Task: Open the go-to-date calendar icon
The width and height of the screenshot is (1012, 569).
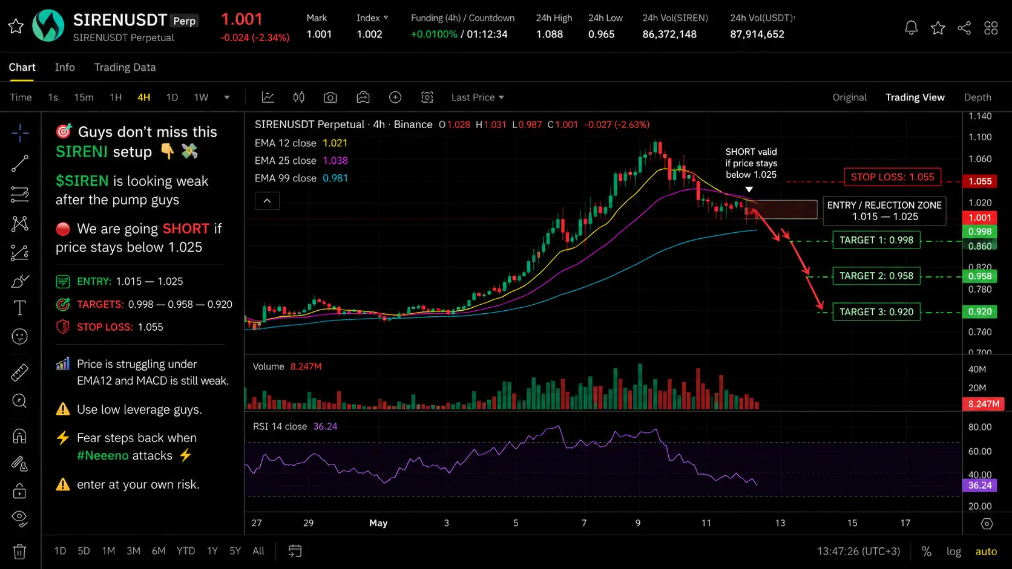Action: [x=295, y=551]
